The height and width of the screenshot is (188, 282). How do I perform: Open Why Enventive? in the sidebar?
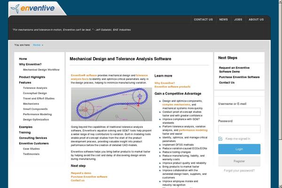[30, 64]
